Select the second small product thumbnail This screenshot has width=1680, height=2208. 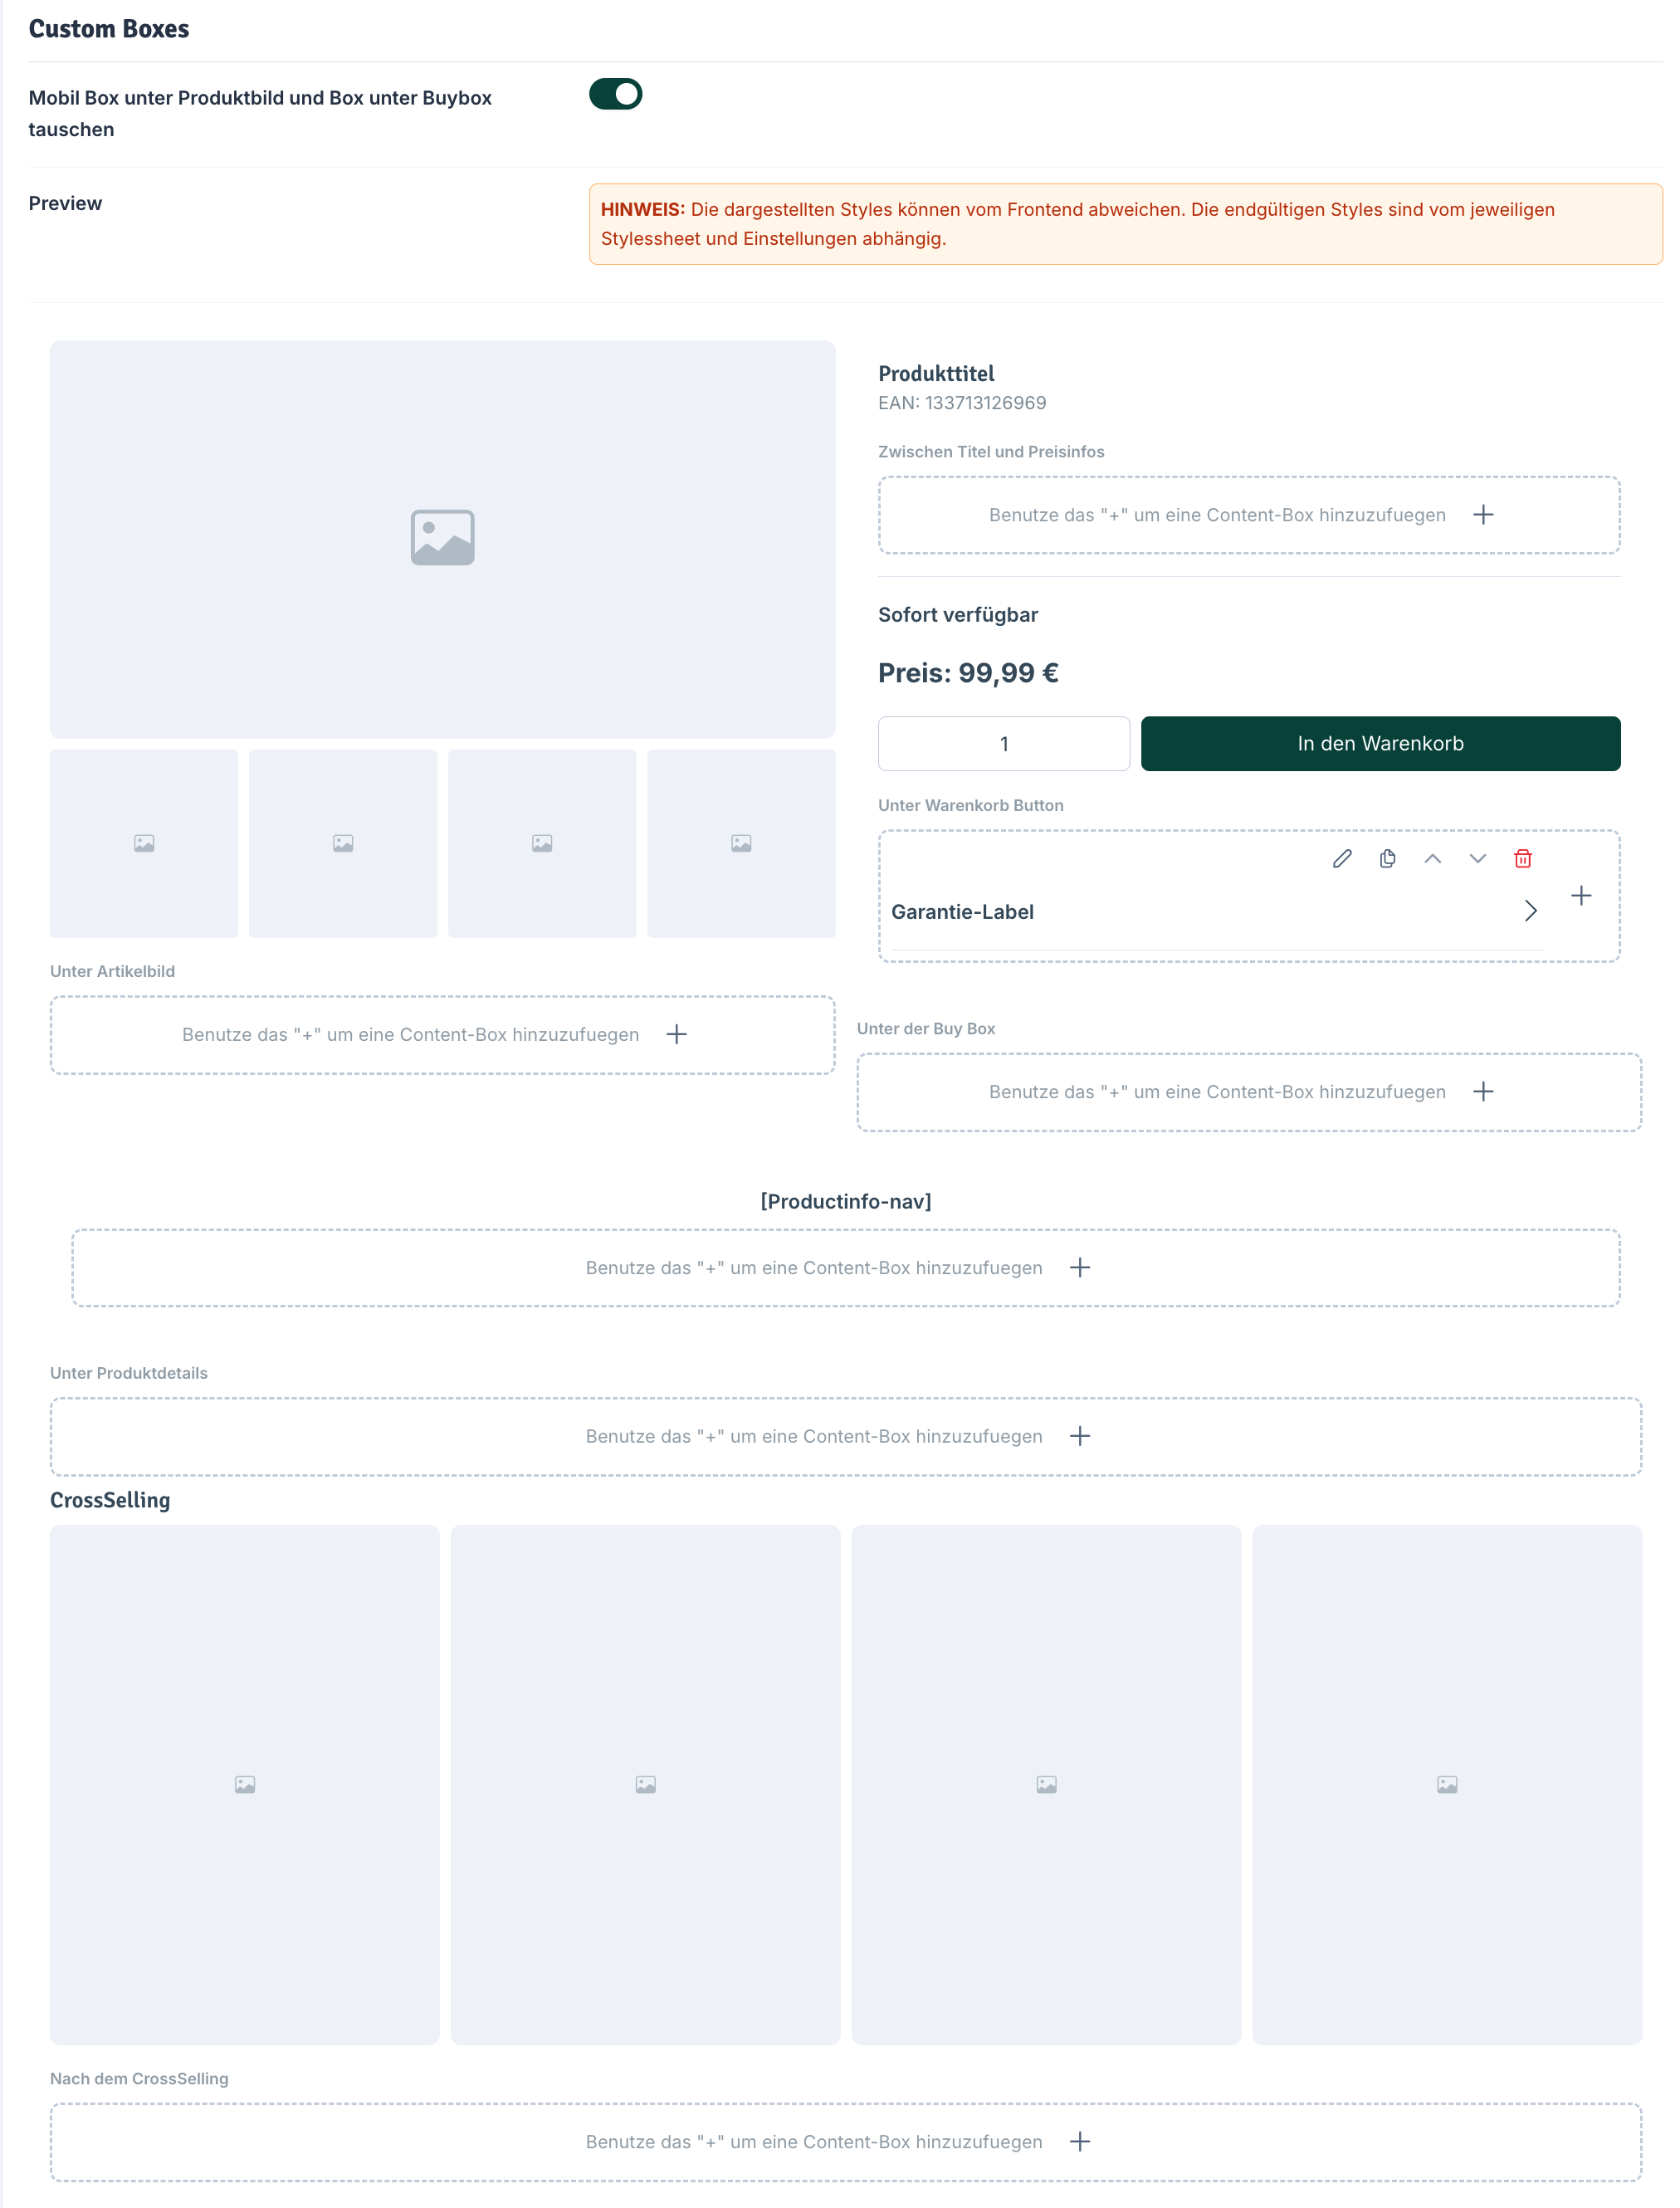pyautogui.click(x=343, y=844)
